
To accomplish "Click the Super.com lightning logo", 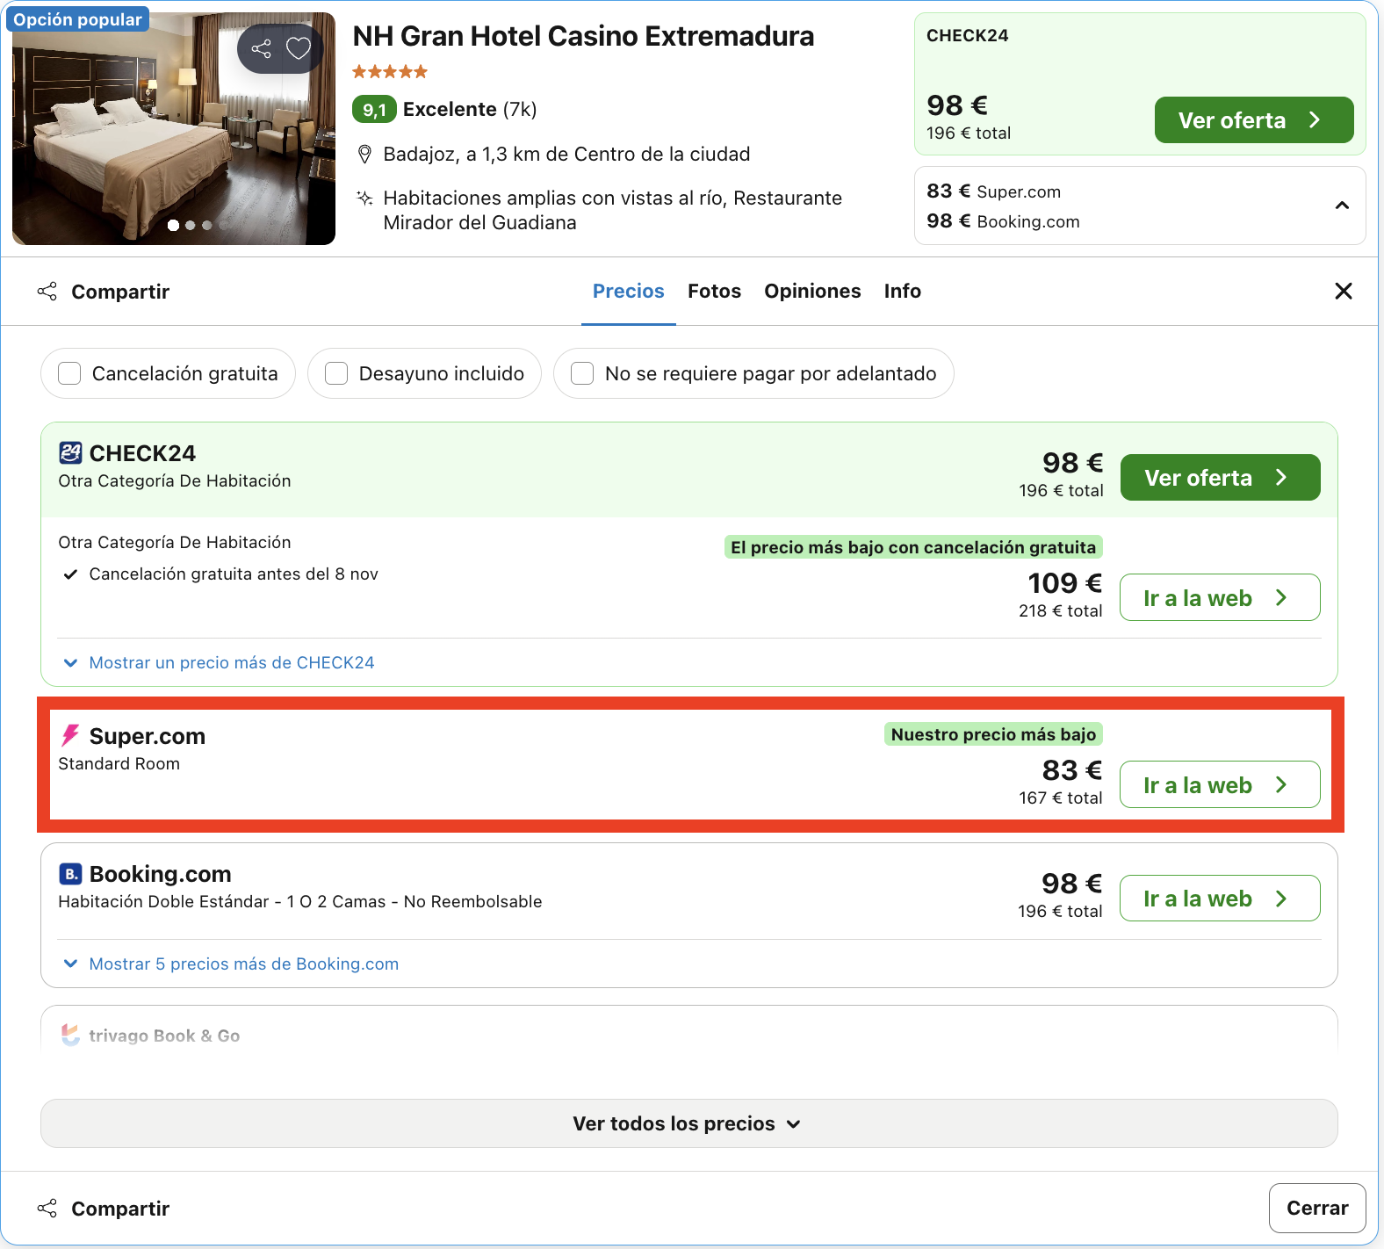I will [70, 736].
